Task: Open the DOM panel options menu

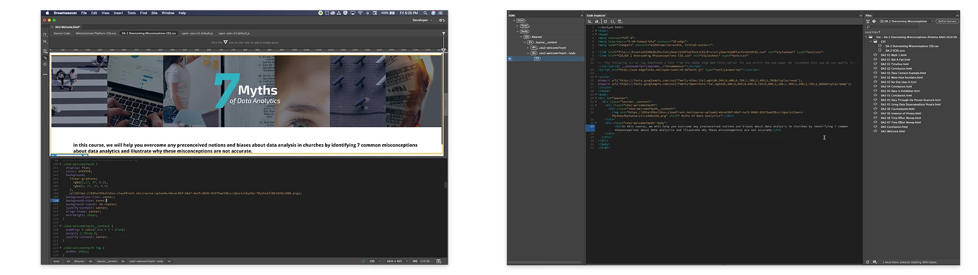Action: (x=582, y=15)
